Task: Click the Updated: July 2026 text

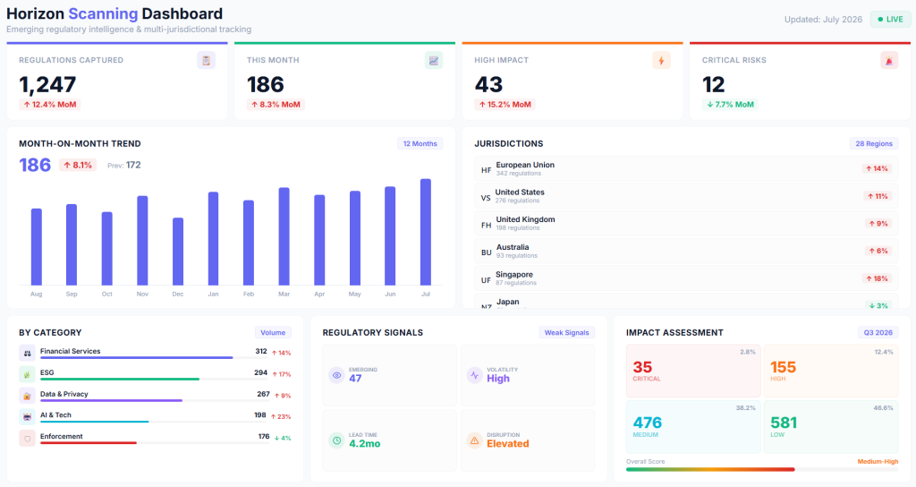Action: 823,20
